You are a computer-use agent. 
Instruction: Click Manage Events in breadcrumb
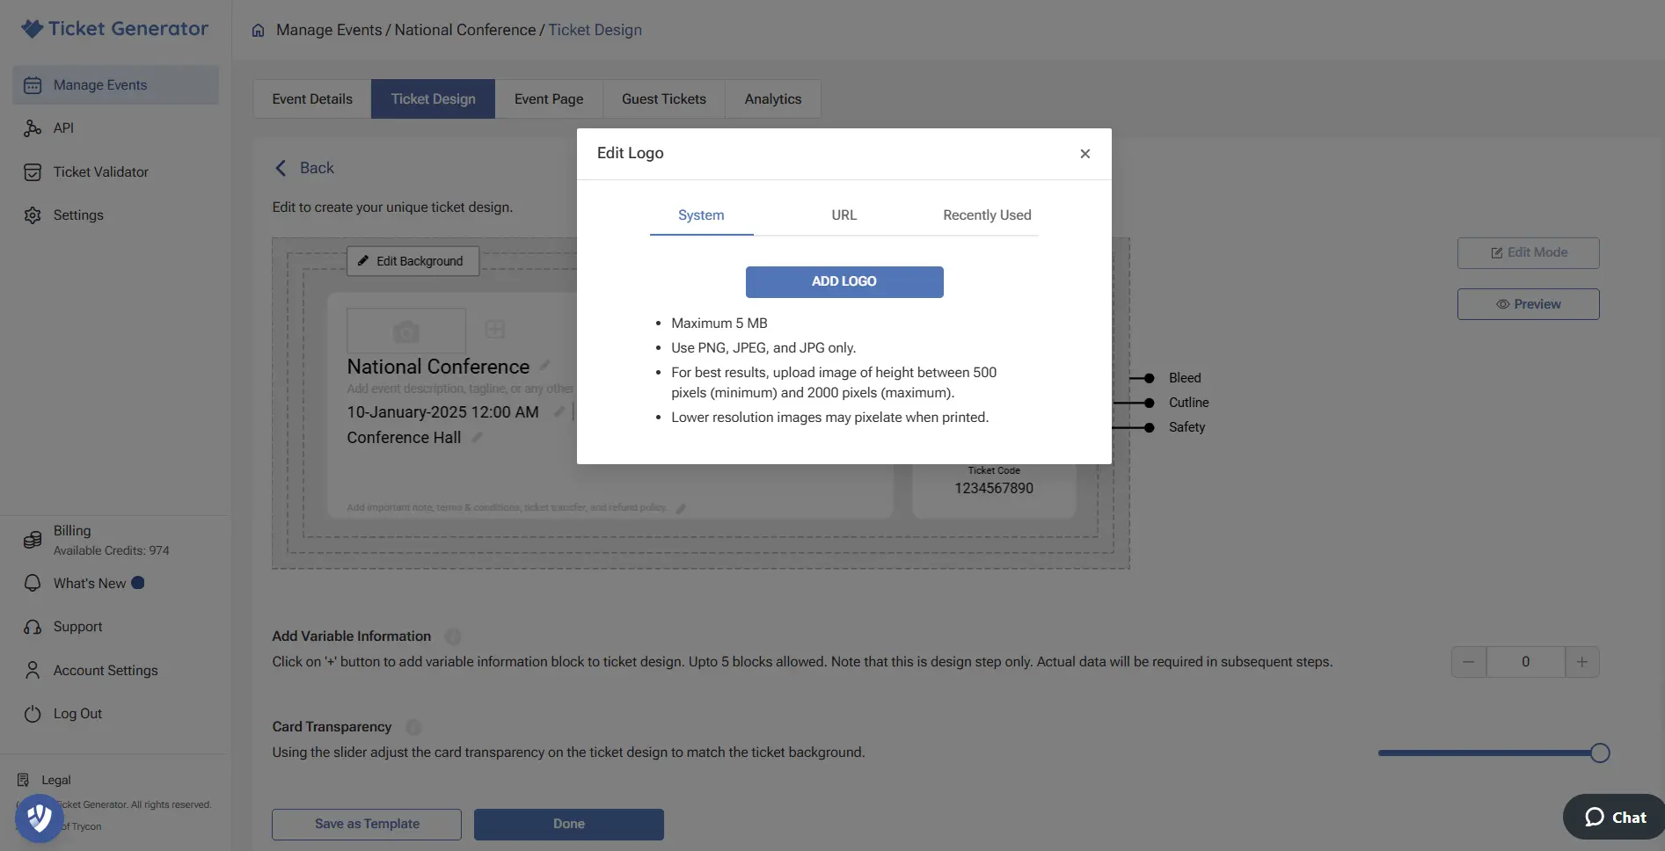329,30
